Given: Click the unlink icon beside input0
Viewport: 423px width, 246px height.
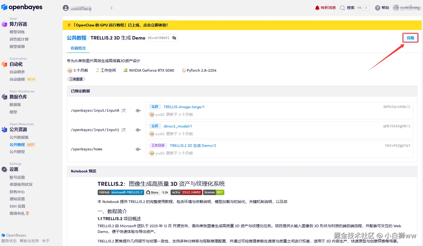Looking at the screenshot, I should (x=124, y=111).
